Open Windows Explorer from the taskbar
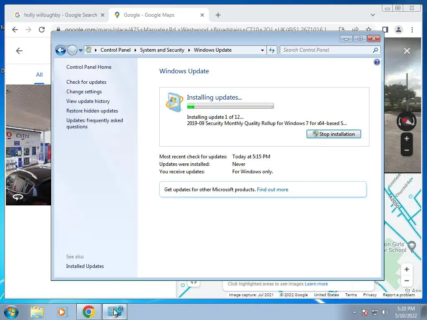Viewport: 427px width, 320px height. 37,312
